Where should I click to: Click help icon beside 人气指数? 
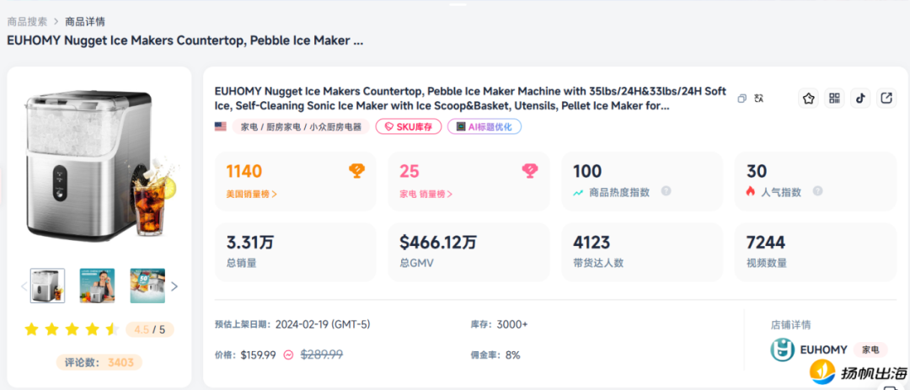817,191
